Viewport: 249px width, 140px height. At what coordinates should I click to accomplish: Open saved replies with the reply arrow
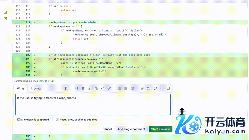[x=162, y=88]
